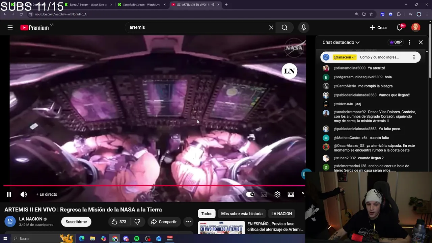This screenshot has width=432, height=243.
Task: Open the pinned @lanacion message options
Action: (414, 57)
